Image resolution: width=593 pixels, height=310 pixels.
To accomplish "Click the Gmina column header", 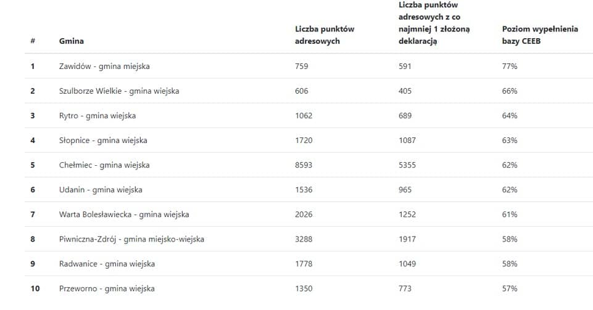I will click(x=71, y=41).
